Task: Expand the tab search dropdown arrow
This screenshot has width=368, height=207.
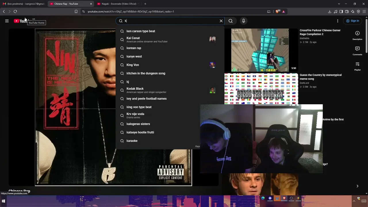Action: (339, 4)
